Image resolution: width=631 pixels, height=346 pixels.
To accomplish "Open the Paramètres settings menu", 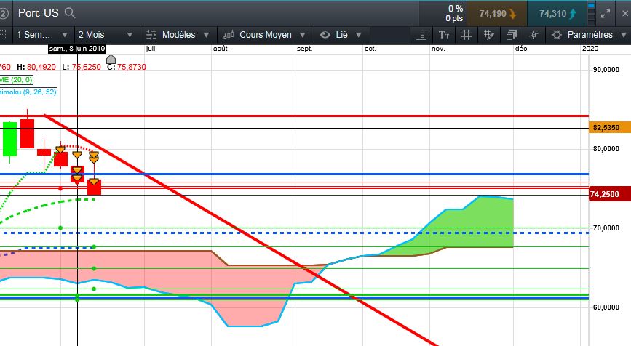I will (x=589, y=35).
